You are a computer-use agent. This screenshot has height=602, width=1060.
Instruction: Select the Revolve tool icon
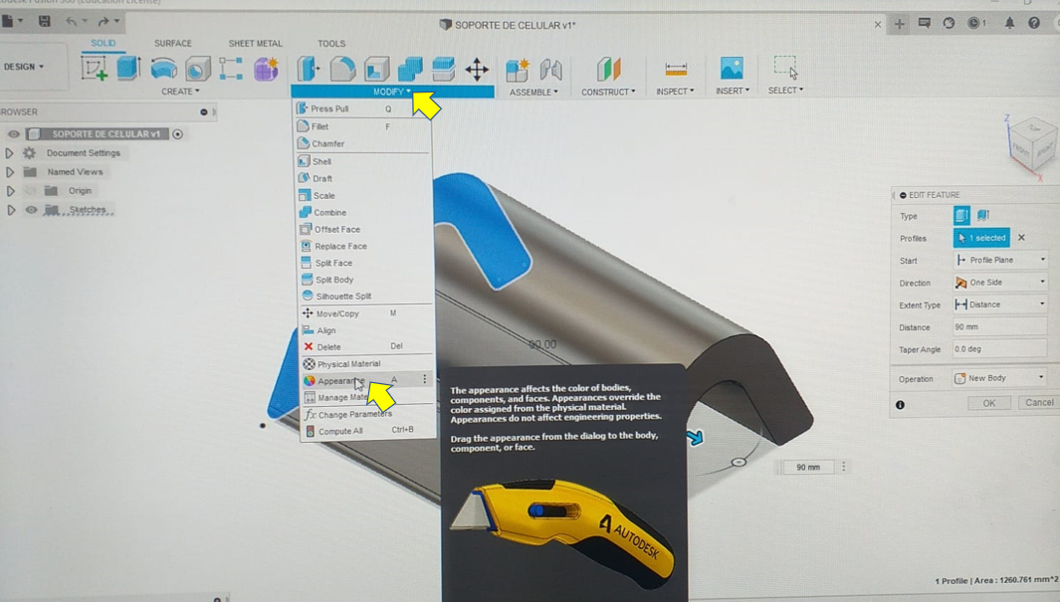click(163, 69)
